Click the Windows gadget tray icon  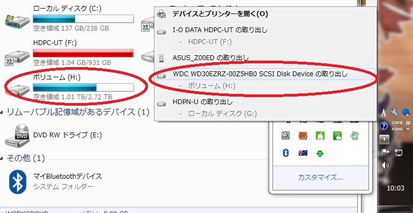click(354, 136)
